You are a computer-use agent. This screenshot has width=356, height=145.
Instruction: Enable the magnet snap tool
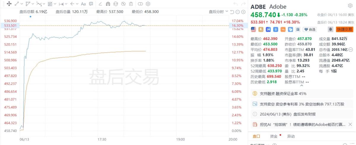click(x=108, y=4)
